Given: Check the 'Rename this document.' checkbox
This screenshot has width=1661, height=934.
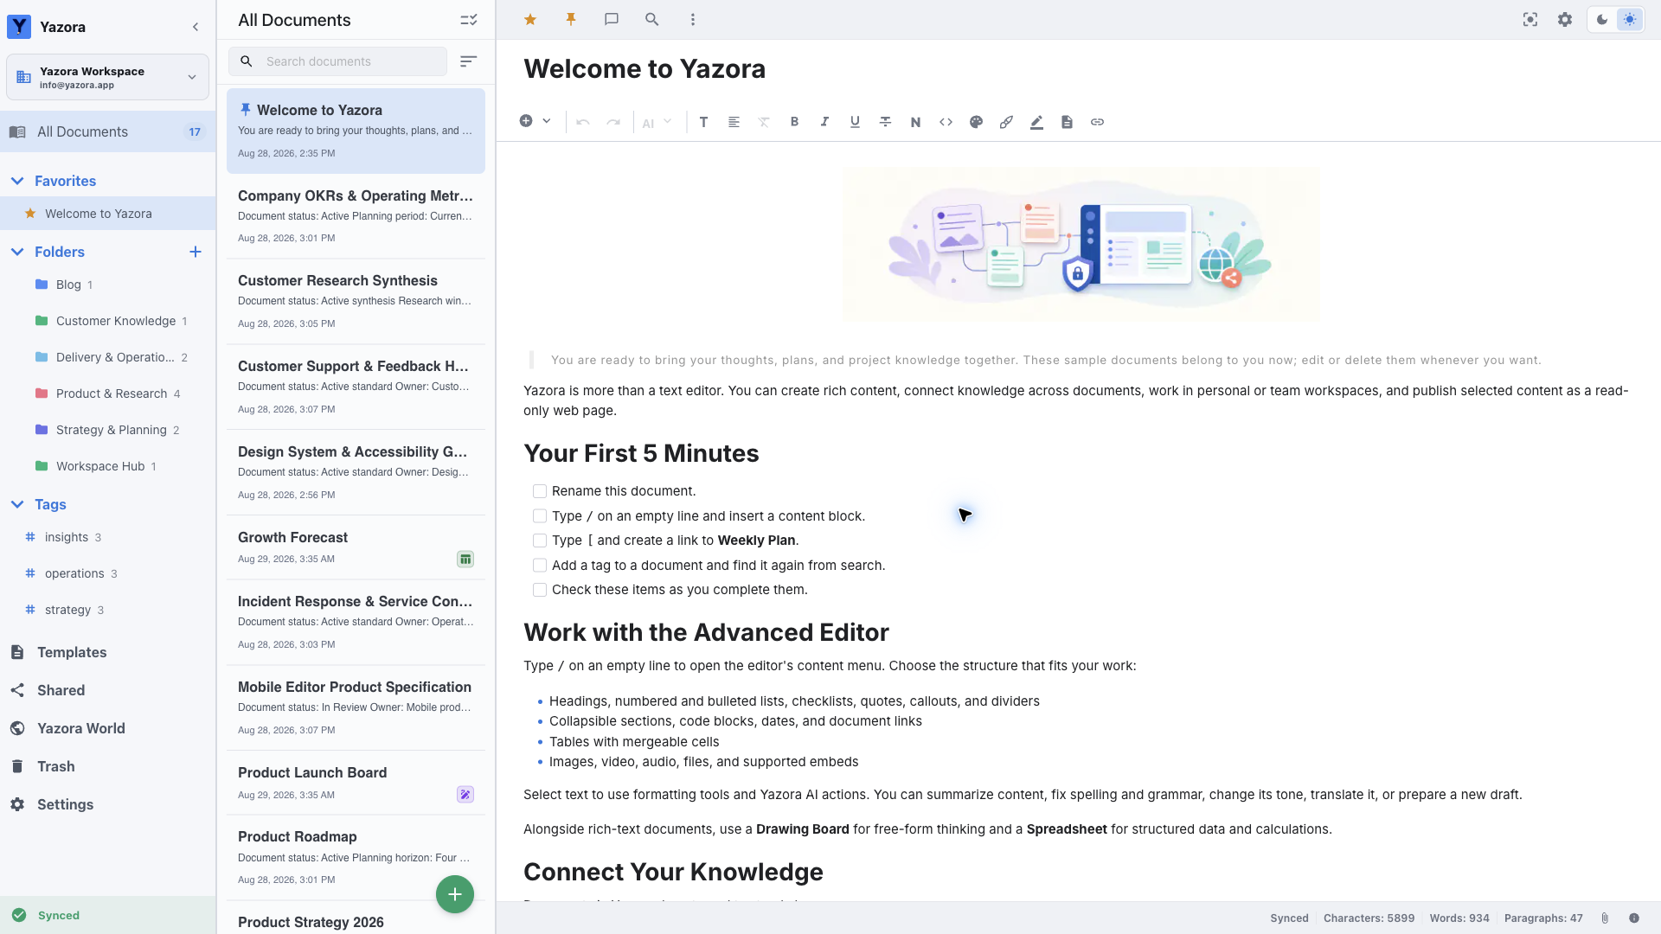Looking at the screenshot, I should tap(540, 491).
